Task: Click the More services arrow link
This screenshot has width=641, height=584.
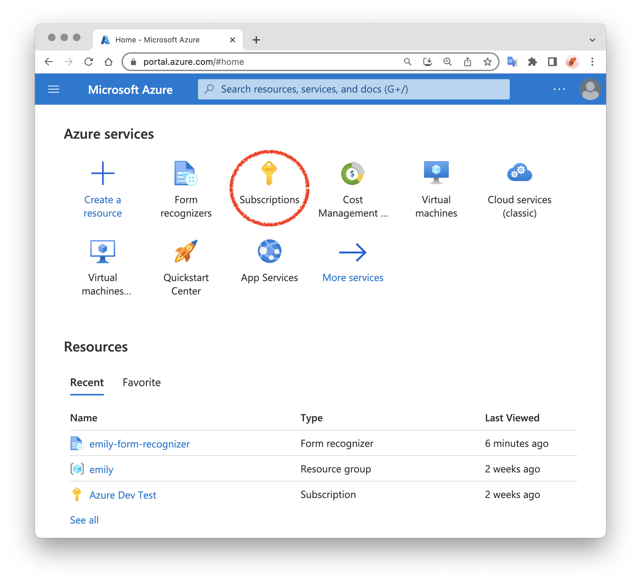Action: (352, 252)
